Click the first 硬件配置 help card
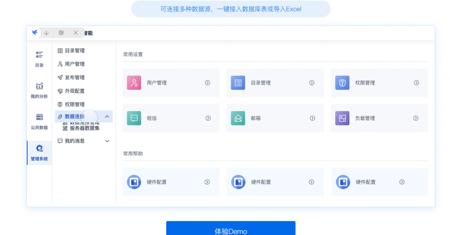 coord(171,182)
